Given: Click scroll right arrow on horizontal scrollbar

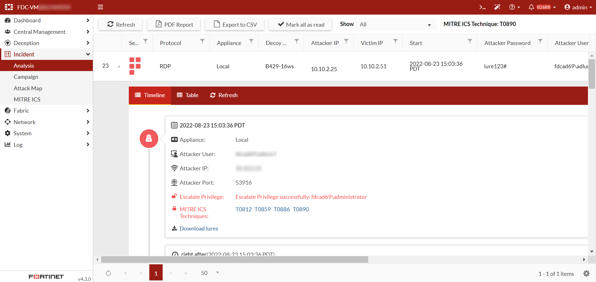Looking at the screenshot, I should (x=584, y=259).
